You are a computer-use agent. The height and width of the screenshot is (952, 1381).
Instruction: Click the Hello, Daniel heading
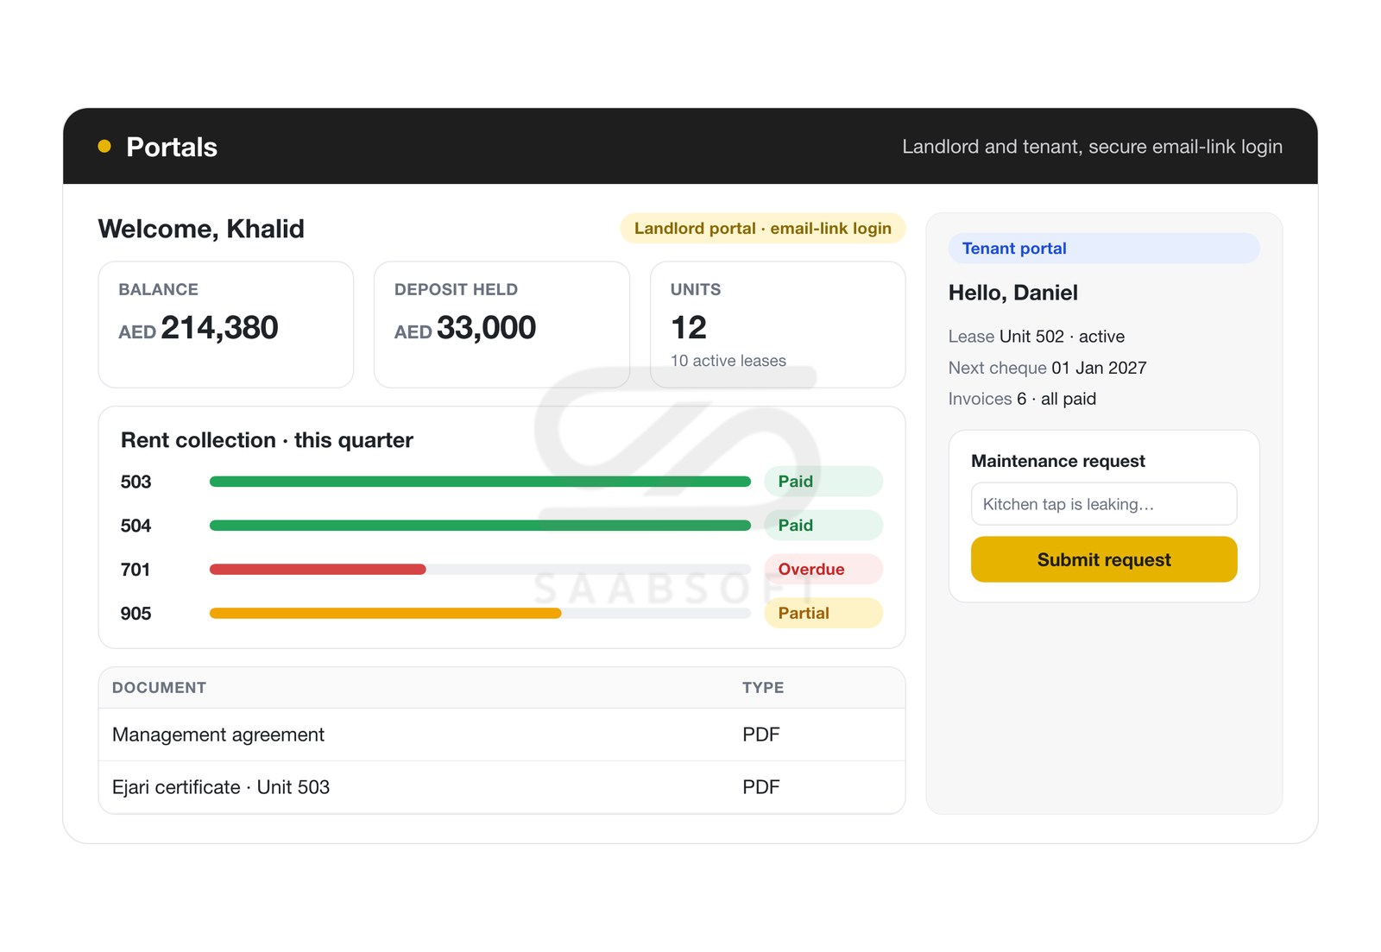pos(1013,293)
